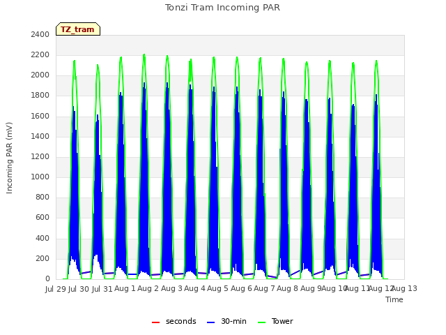Click the Aug 7 x-axis date label
The height and width of the screenshot is (335, 446).
[264, 288]
